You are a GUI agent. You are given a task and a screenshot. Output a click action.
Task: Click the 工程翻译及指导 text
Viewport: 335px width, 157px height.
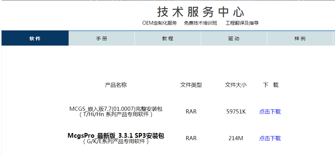242,23
